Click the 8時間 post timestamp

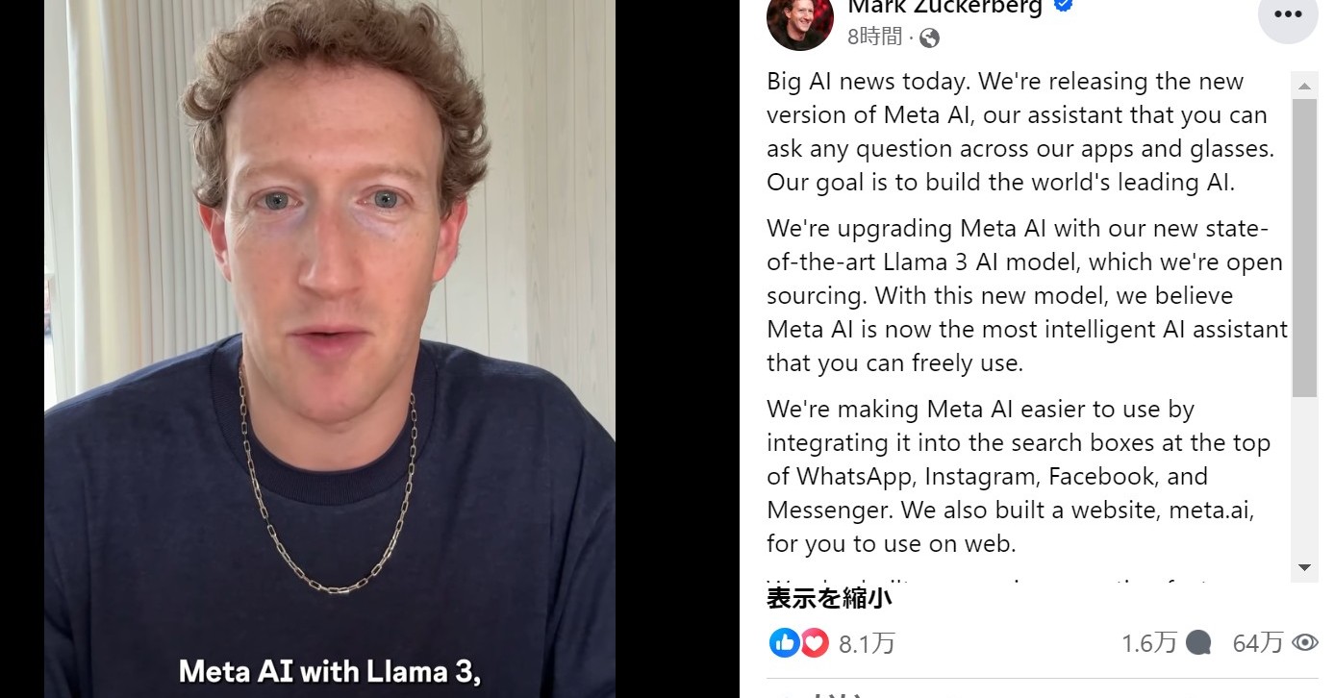874,37
